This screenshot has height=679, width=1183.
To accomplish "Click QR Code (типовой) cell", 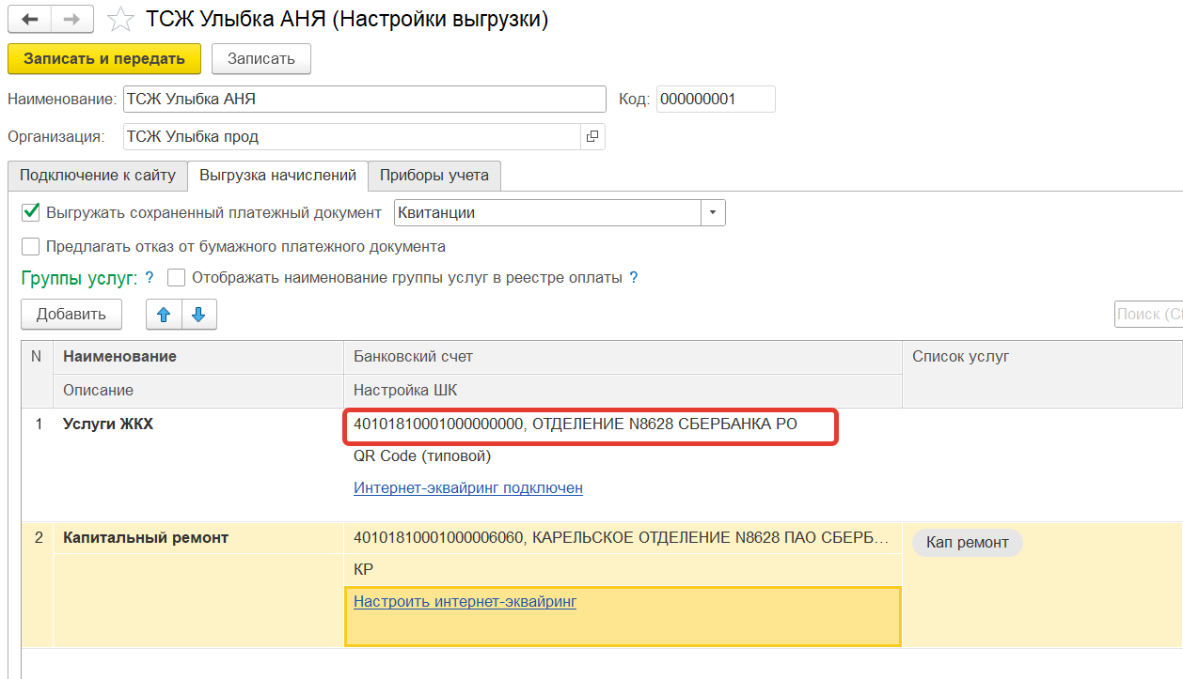I will click(422, 456).
